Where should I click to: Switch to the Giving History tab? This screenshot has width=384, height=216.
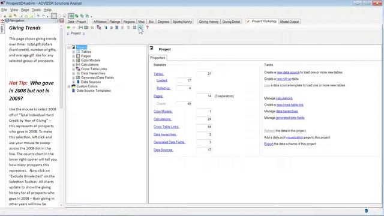209,22
